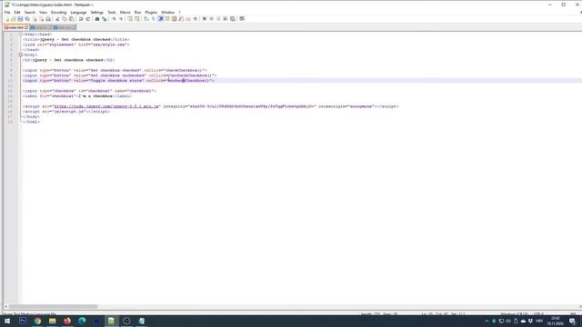Click the Print toolbar icon

(x=48, y=19)
